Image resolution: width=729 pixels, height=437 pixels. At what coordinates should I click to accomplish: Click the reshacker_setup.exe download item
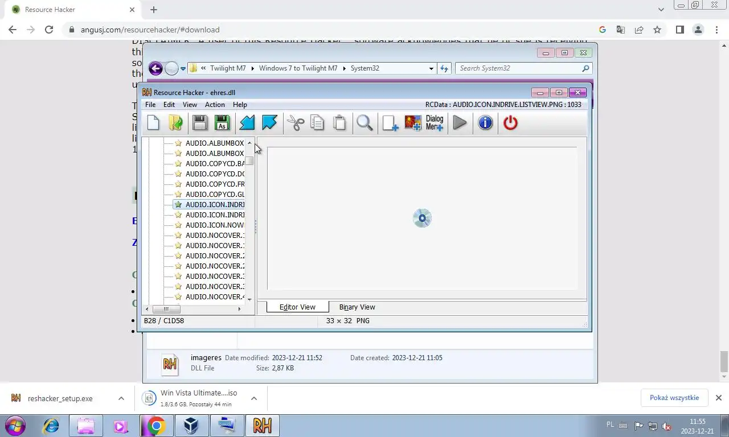pos(60,398)
